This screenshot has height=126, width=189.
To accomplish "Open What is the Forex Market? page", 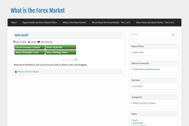I will 75,23.
